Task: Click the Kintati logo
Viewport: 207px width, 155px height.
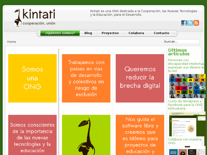Action: (x=35, y=17)
